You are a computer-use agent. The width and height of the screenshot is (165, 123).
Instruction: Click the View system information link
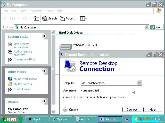pyautogui.click(x=21, y=46)
